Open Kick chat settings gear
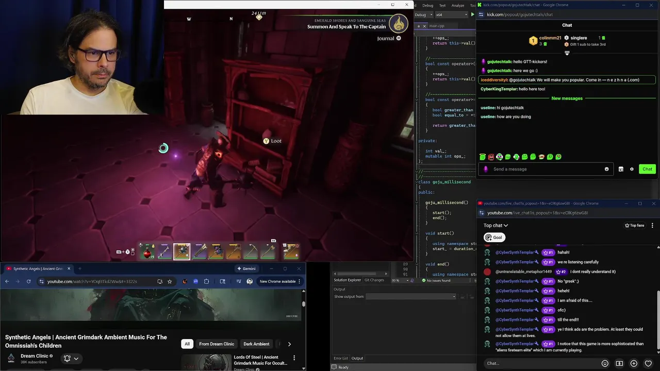The image size is (660, 371). tap(632, 169)
